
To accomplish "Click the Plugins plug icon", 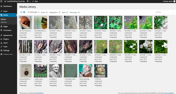I will coord(2,39).
